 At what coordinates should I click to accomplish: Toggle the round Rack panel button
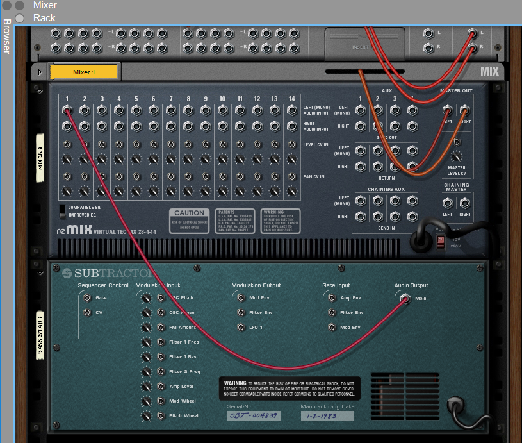click(x=20, y=18)
